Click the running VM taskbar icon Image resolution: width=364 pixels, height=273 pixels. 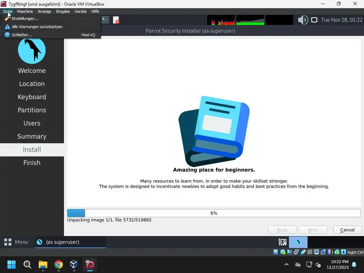click(x=90, y=264)
